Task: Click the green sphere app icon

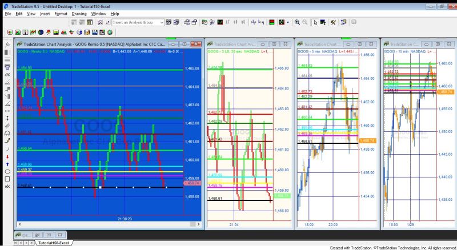Action: 110,32
